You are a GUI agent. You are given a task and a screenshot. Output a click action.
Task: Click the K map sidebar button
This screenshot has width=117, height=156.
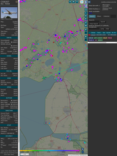(x=86, y=19)
